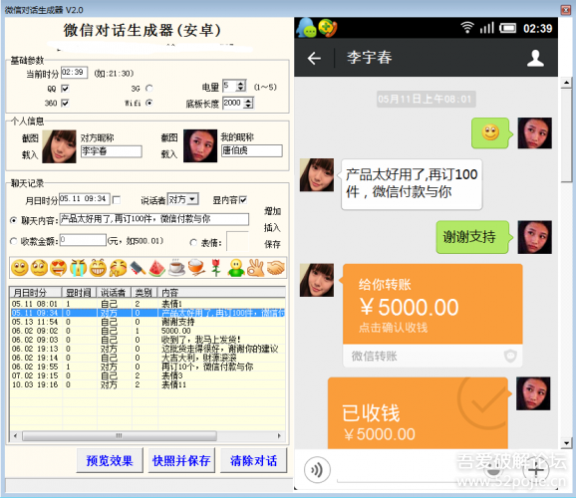Screen dimensions: 576x498
Task: Click the 月日时分 column header
Action: [35, 293]
